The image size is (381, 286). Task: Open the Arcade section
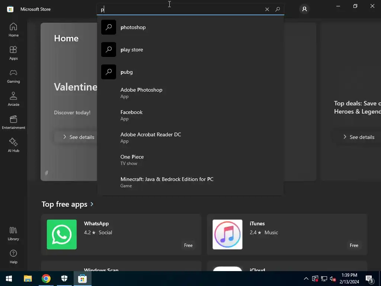(x=13, y=99)
